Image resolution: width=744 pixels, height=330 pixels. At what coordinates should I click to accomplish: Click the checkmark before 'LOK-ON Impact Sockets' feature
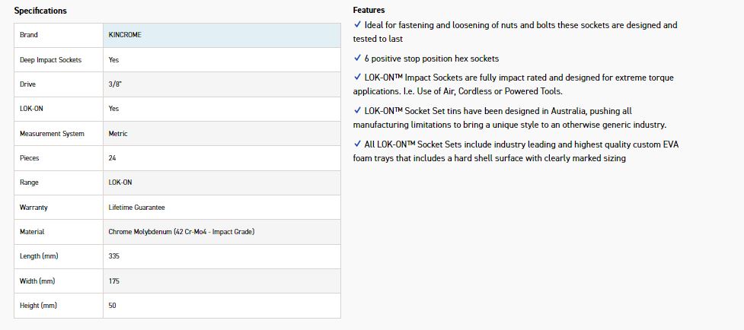(x=358, y=78)
